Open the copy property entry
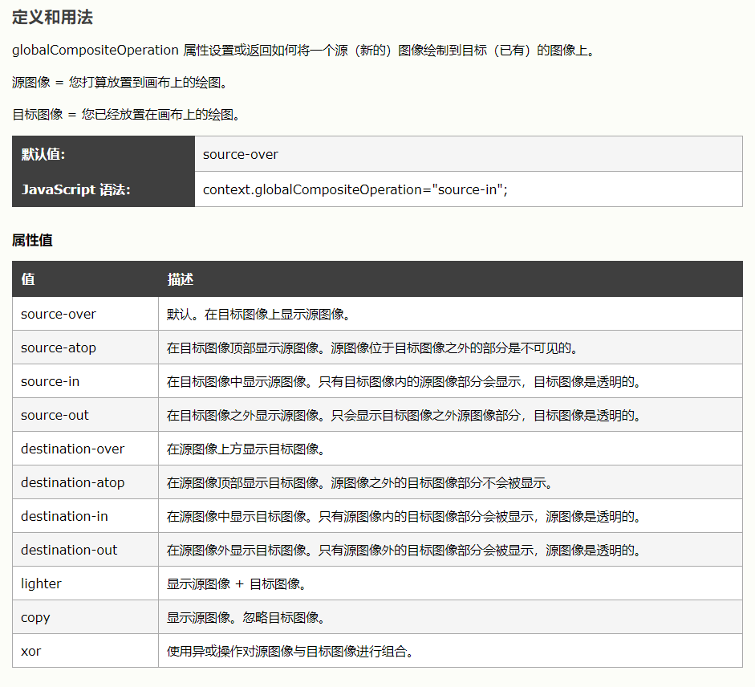Screen dimensions: 755x687 (34, 617)
